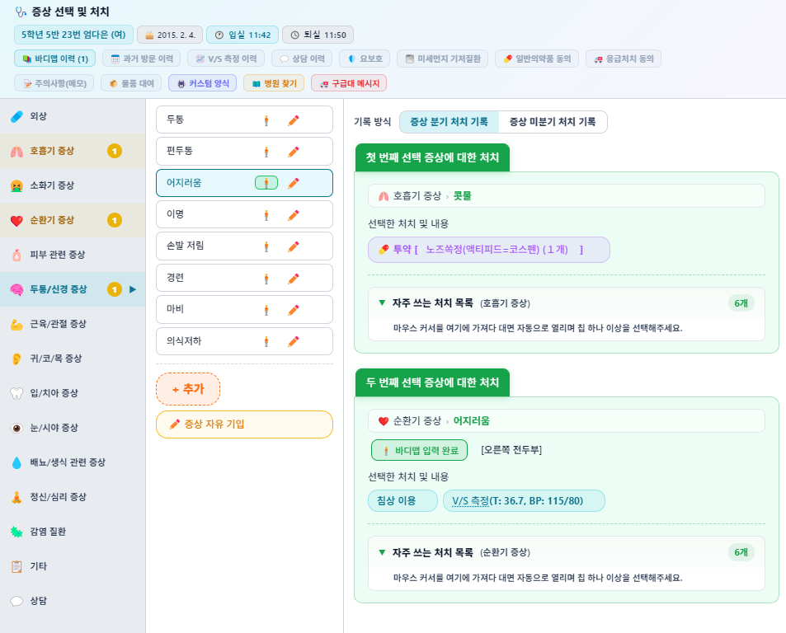The height and width of the screenshot is (633, 786).
Task: Click 바디맵 입력 완료 button
Action: [420, 450]
